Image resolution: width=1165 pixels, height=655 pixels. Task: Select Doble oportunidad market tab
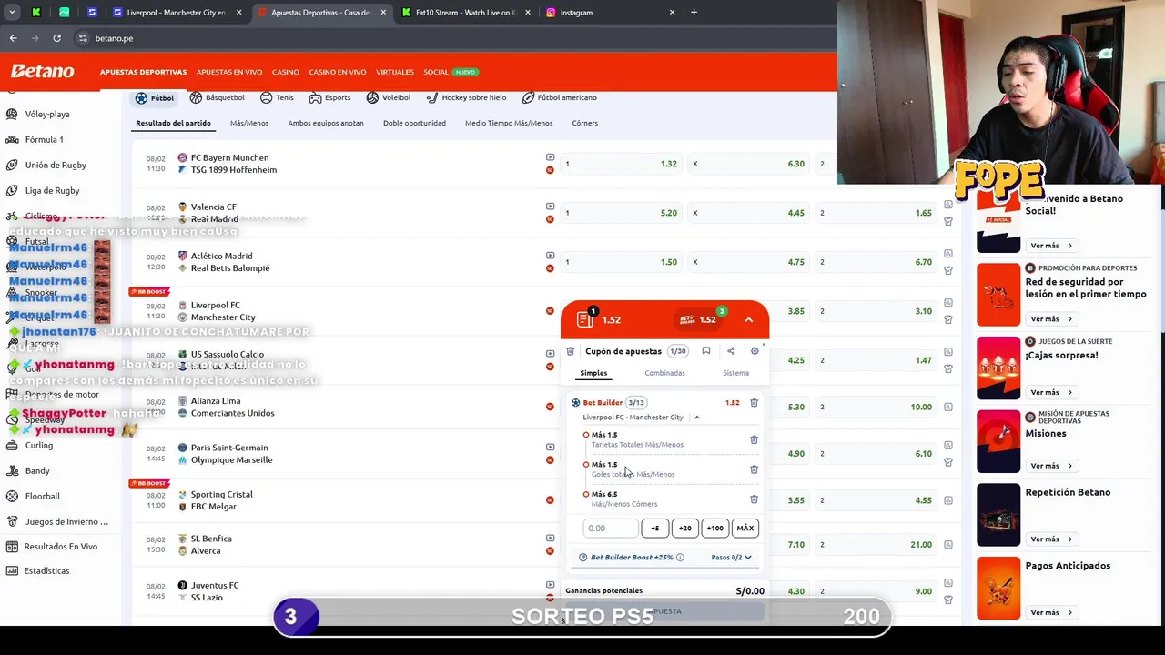click(x=414, y=123)
